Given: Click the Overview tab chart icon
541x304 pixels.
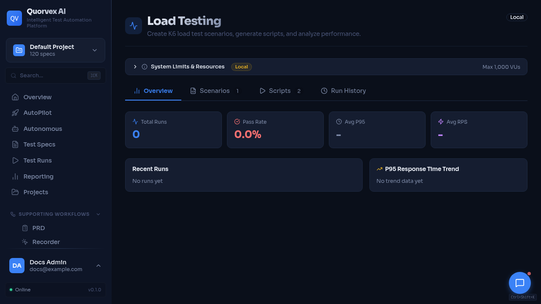Looking at the screenshot, I should coord(137,91).
